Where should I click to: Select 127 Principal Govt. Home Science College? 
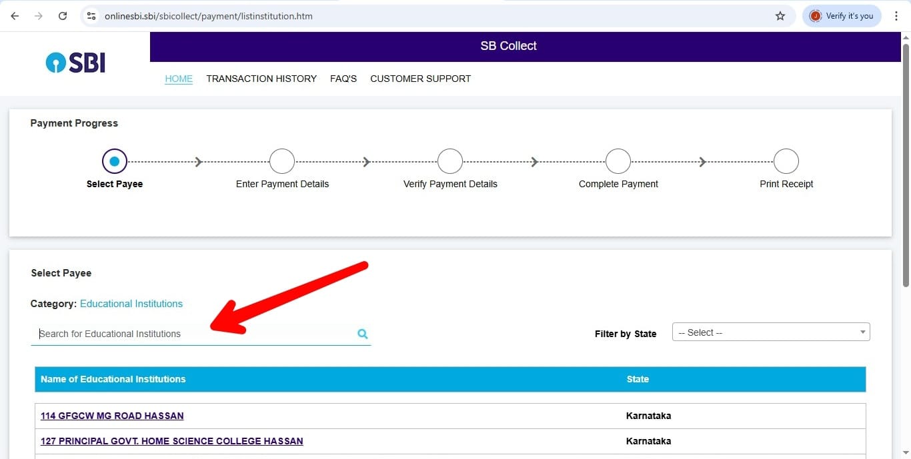pyautogui.click(x=171, y=441)
